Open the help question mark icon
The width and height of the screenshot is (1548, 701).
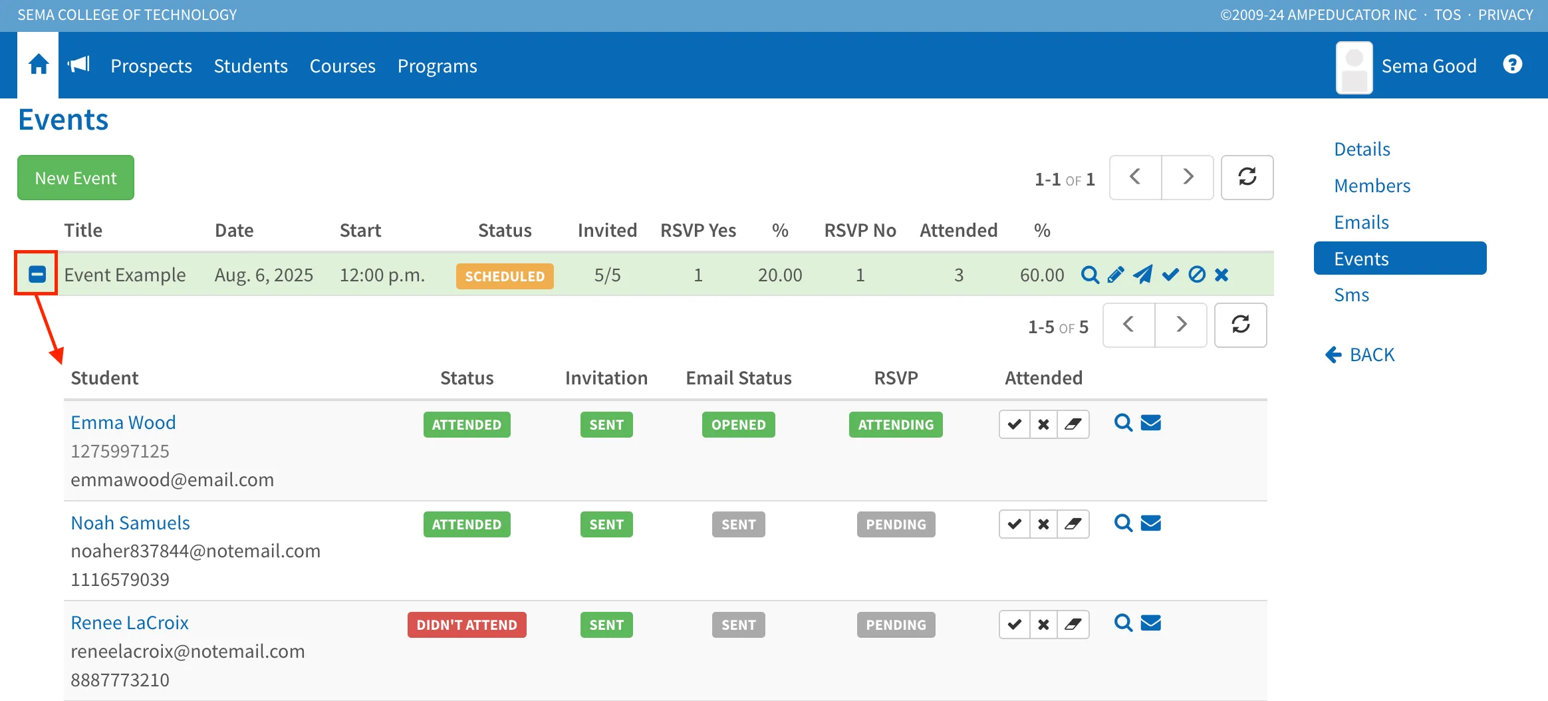[x=1513, y=65]
